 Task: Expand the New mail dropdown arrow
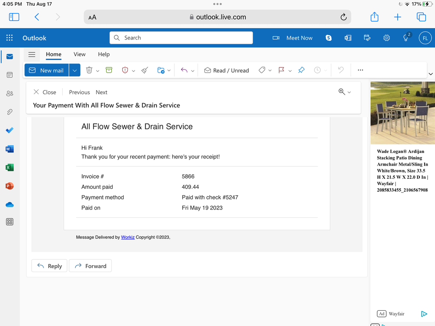(75, 70)
